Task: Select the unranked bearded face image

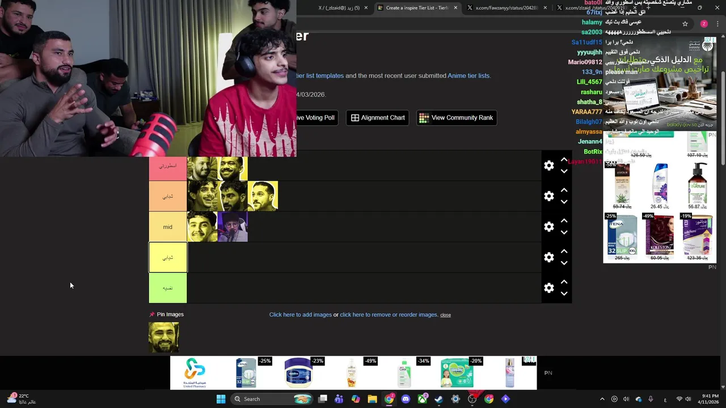Action: click(x=164, y=337)
